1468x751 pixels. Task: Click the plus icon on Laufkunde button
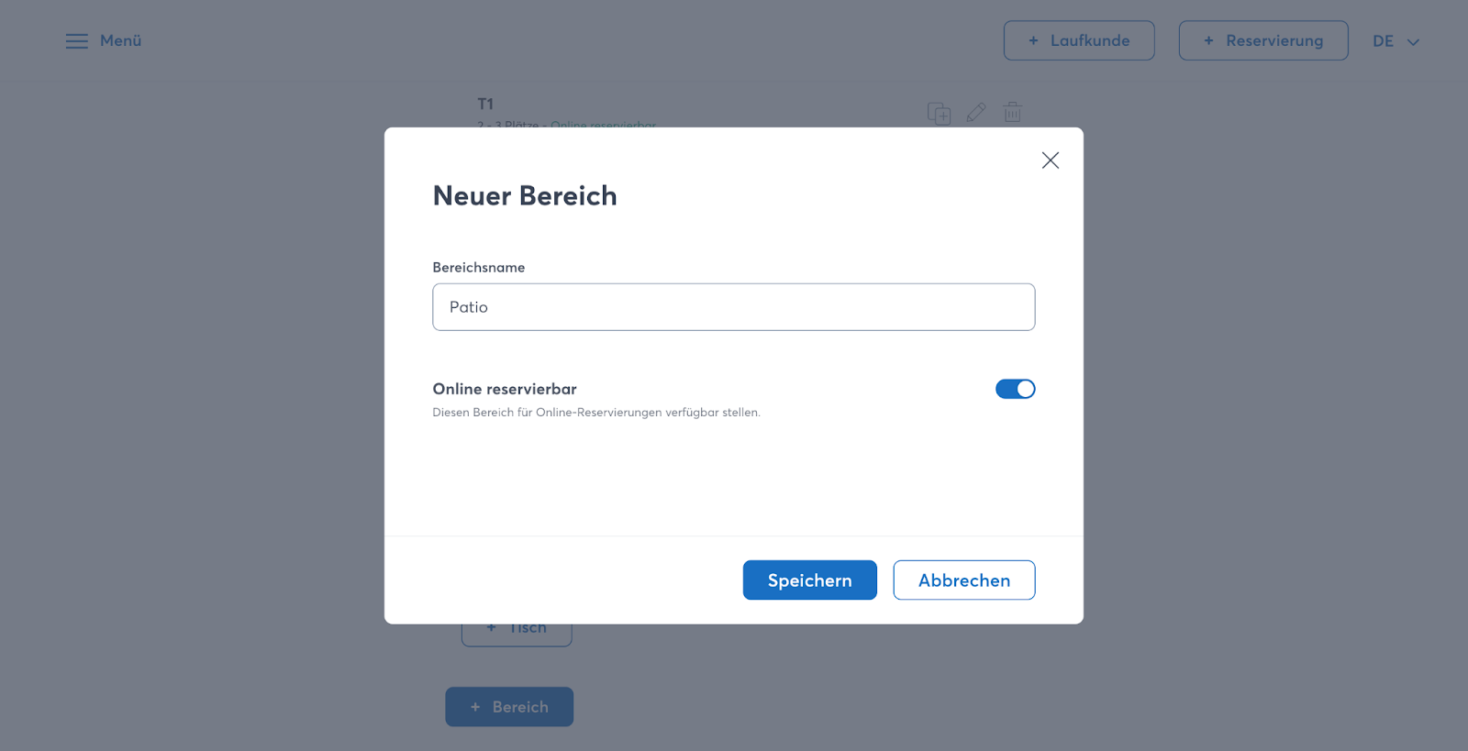(1033, 41)
